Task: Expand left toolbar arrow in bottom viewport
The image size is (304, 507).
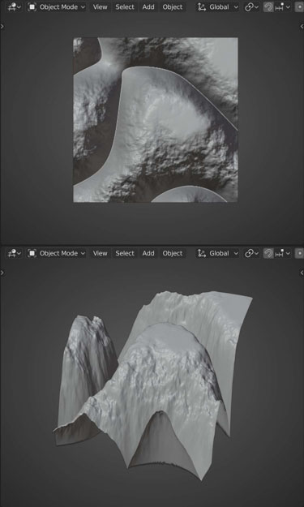Action: [2, 273]
